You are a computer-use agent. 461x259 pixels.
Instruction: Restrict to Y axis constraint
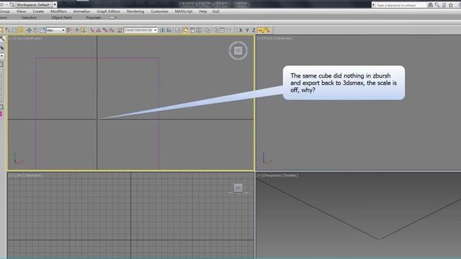[247, 30]
